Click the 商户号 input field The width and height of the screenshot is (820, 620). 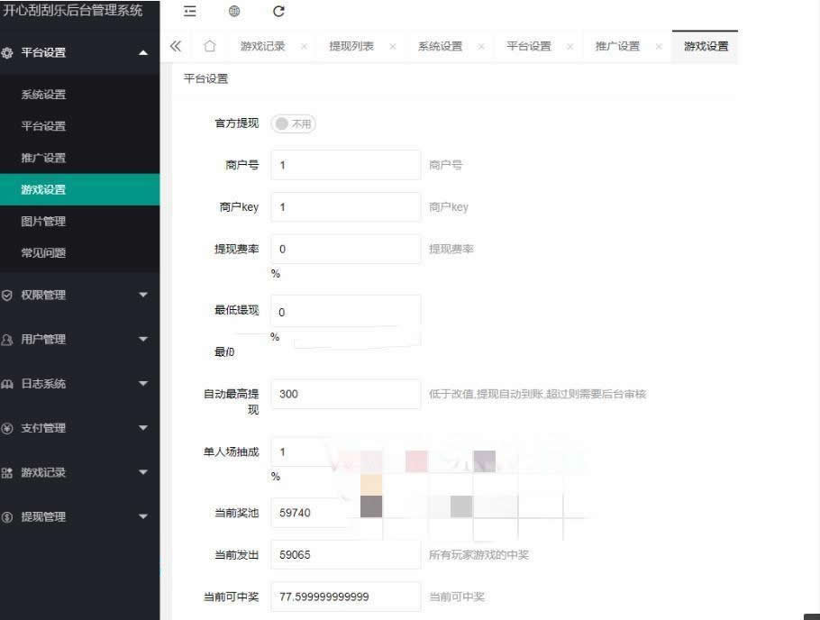(x=346, y=165)
